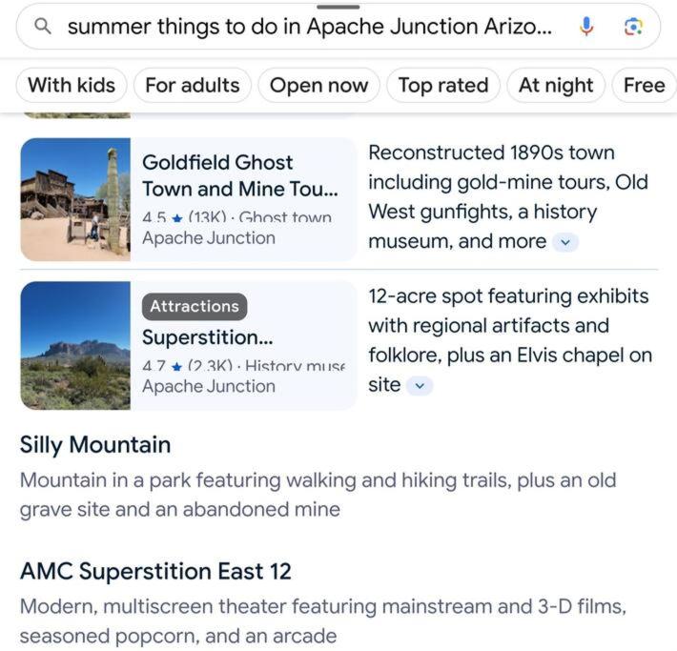Click the Superstition museum rating star

(176, 367)
